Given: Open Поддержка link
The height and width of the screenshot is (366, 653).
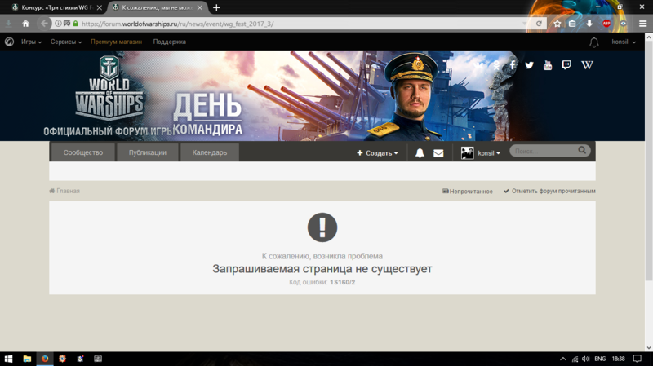Looking at the screenshot, I should (x=170, y=42).
